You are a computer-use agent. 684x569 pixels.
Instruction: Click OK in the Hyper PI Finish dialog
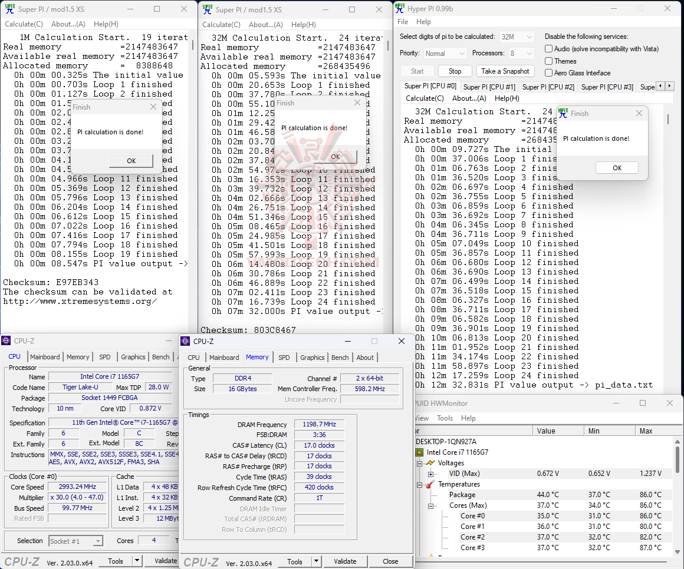(617, 168)
